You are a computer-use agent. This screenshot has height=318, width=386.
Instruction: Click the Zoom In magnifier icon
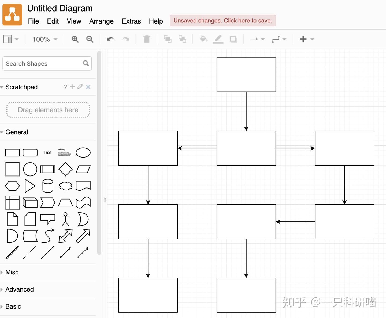[75, 39]
